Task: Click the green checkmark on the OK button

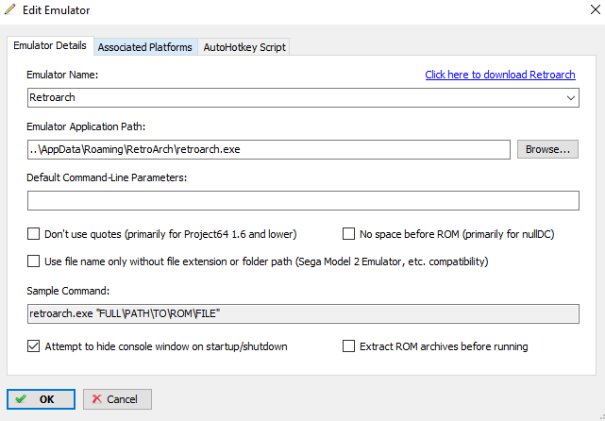Action: pos(21,399)
